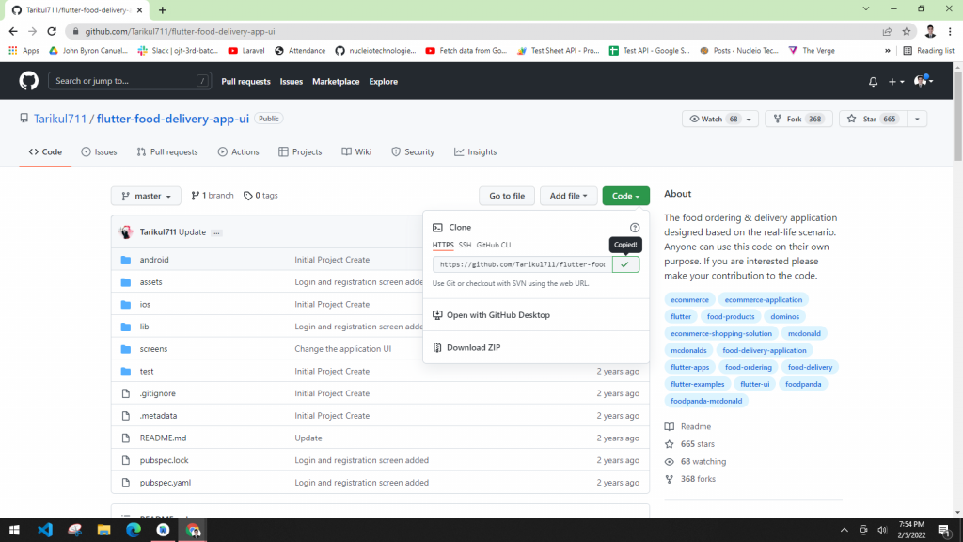
Task: Open the screens folder
Action: coord(153,348)
